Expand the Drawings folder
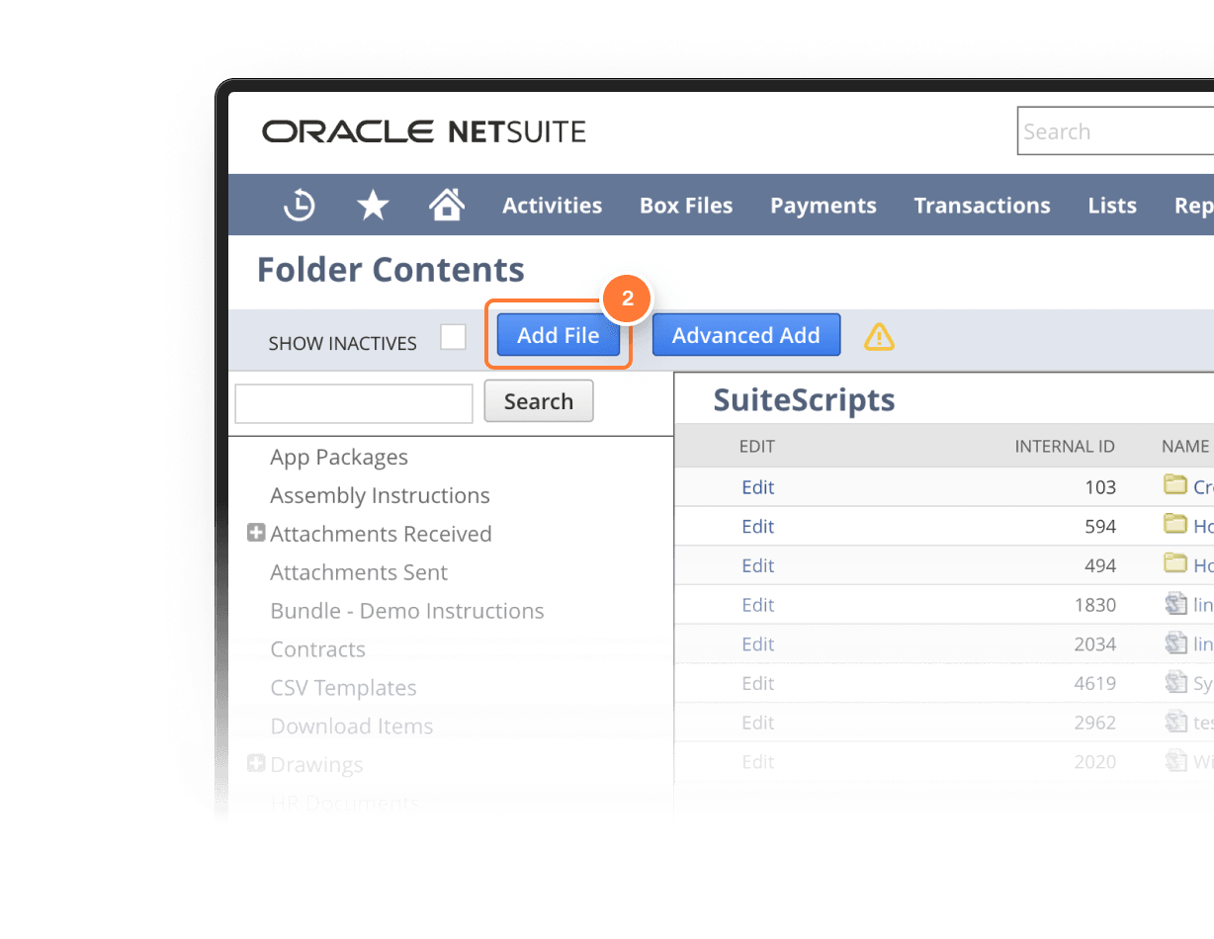 click(x=256, y=763)
